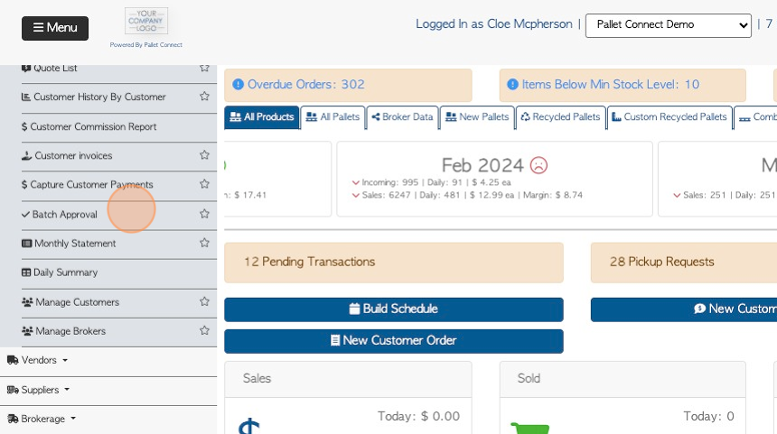The image size is (777, 434).
Task: Click the Sales card header
Action: [x=348, y=379]
